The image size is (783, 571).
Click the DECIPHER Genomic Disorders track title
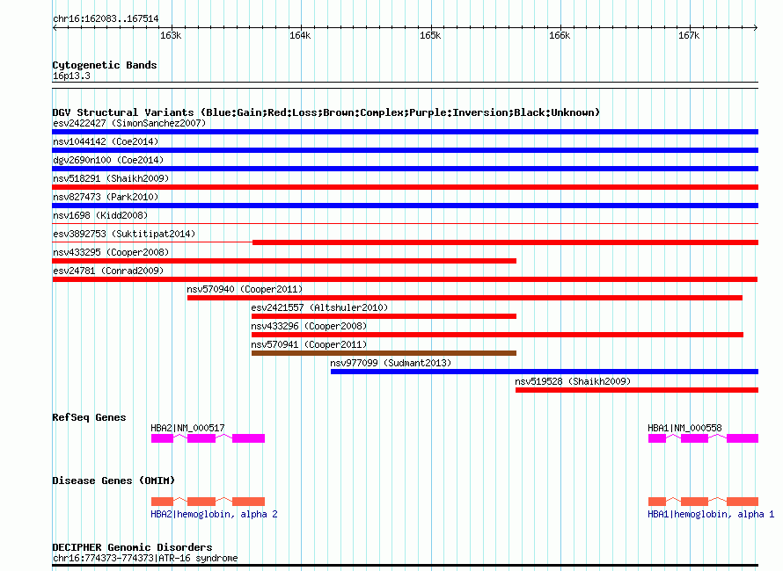point(132,547)
